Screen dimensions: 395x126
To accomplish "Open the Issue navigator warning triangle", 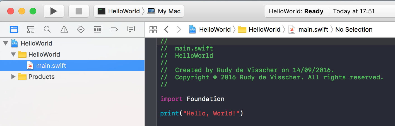I will [x=64, y=29].
